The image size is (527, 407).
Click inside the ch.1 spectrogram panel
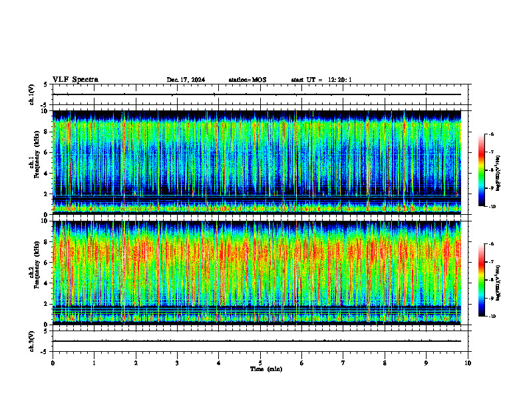(x=257, y=162)
